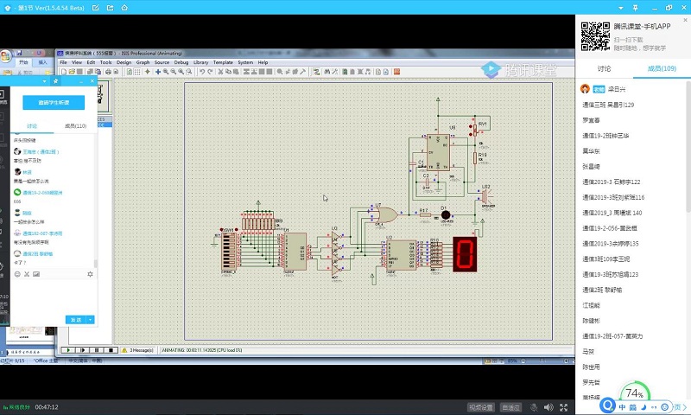Screen dimensions: 691x415
Task: Open the Library menu
Action: point(200,62)
